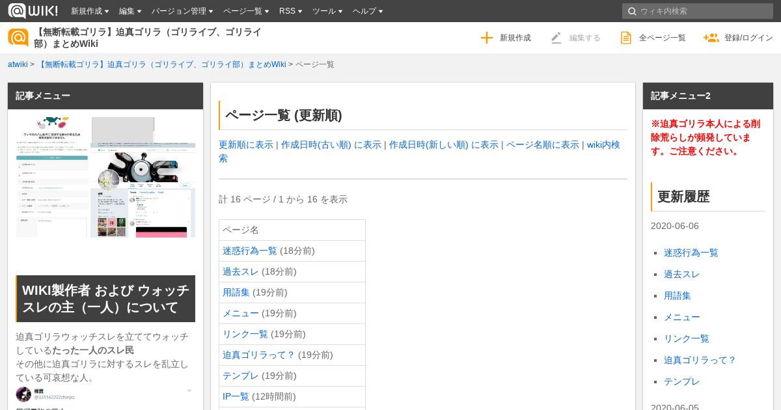Screen dimensions: 781x410
Task: Click the collage image in 記事メニュー
Action: [105, 177]
